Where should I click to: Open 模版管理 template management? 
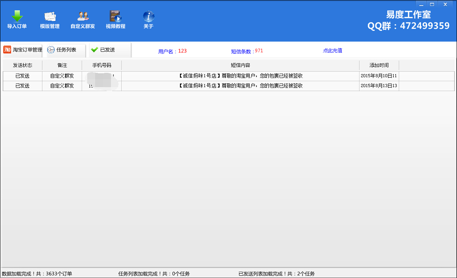coord(49,16)
